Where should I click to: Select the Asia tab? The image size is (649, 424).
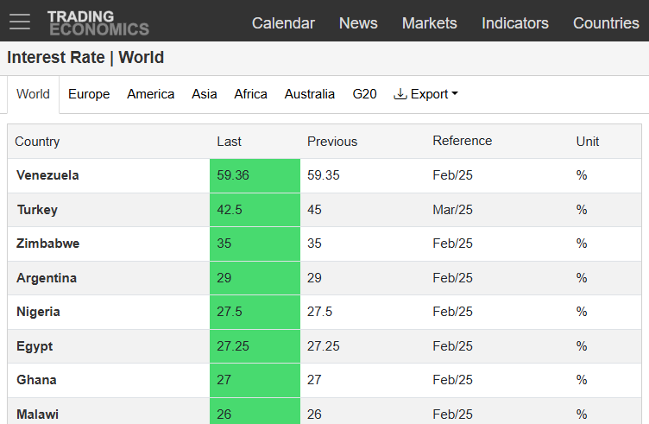204,94
